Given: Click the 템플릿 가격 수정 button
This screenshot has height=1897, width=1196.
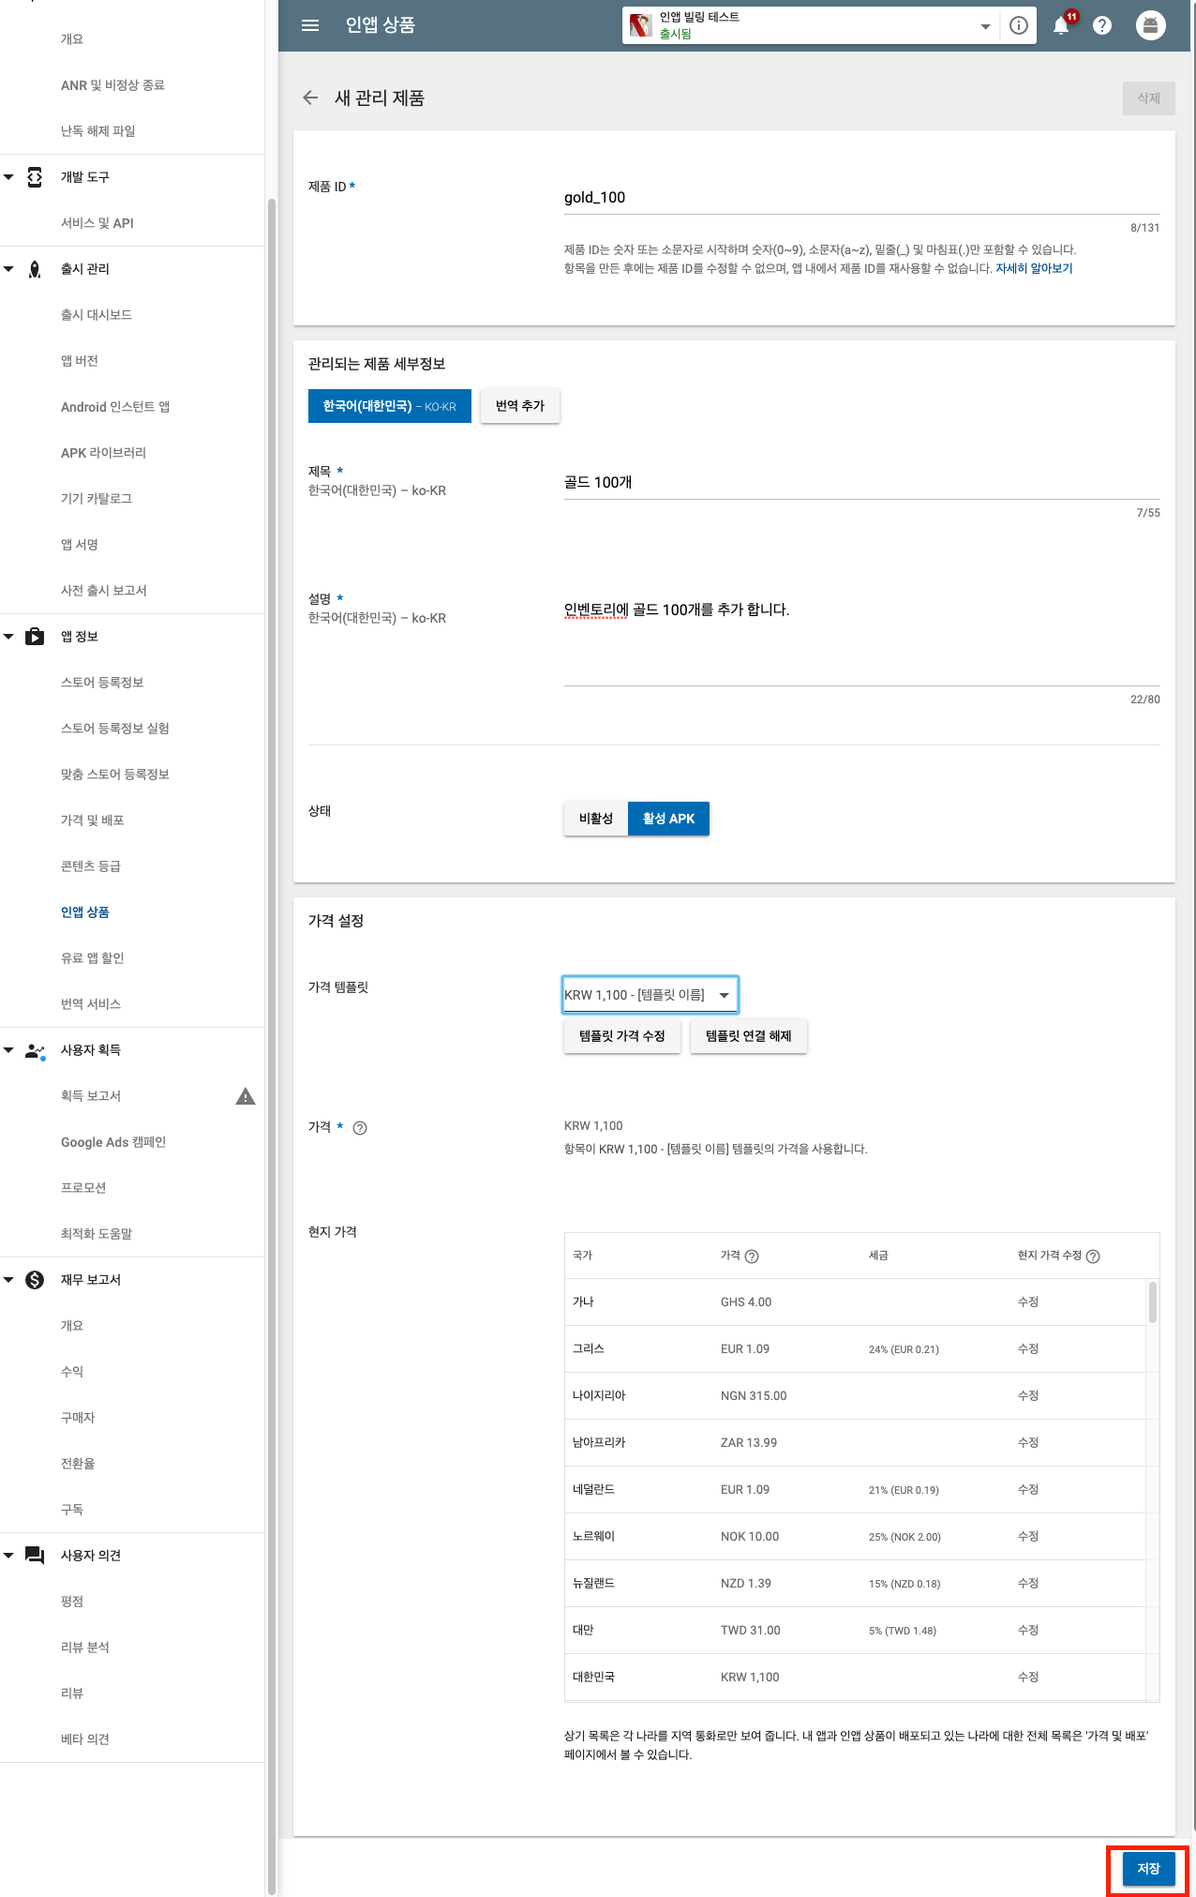Looking at the screenshot, I should [622, 1036].
